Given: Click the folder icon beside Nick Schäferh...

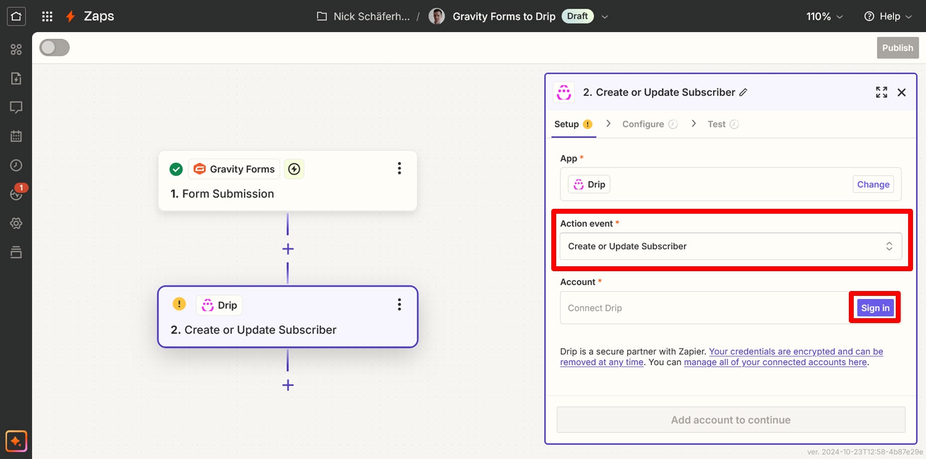Looking at the screenshot, I should pyautogui.click(x=322, y=17).
